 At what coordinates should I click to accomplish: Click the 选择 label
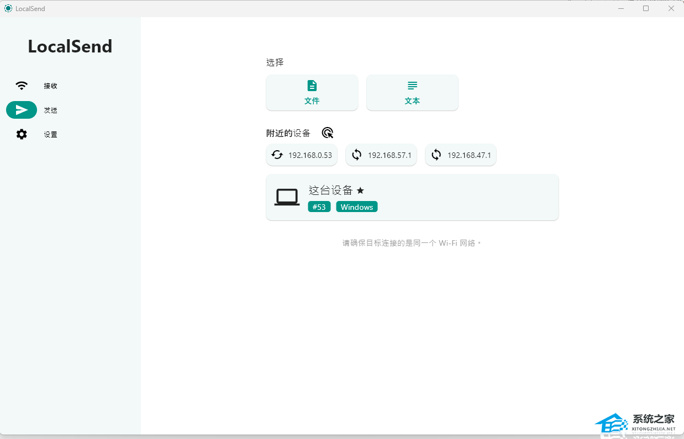275,62
